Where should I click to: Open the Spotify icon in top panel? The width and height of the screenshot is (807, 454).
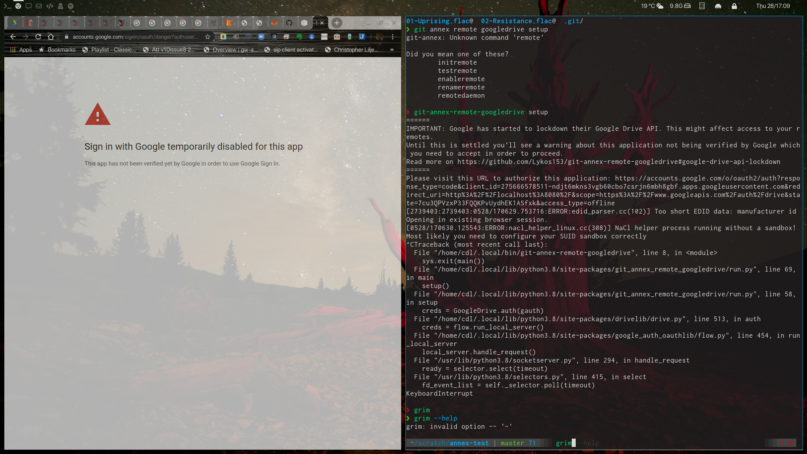(x=71, y=6)
